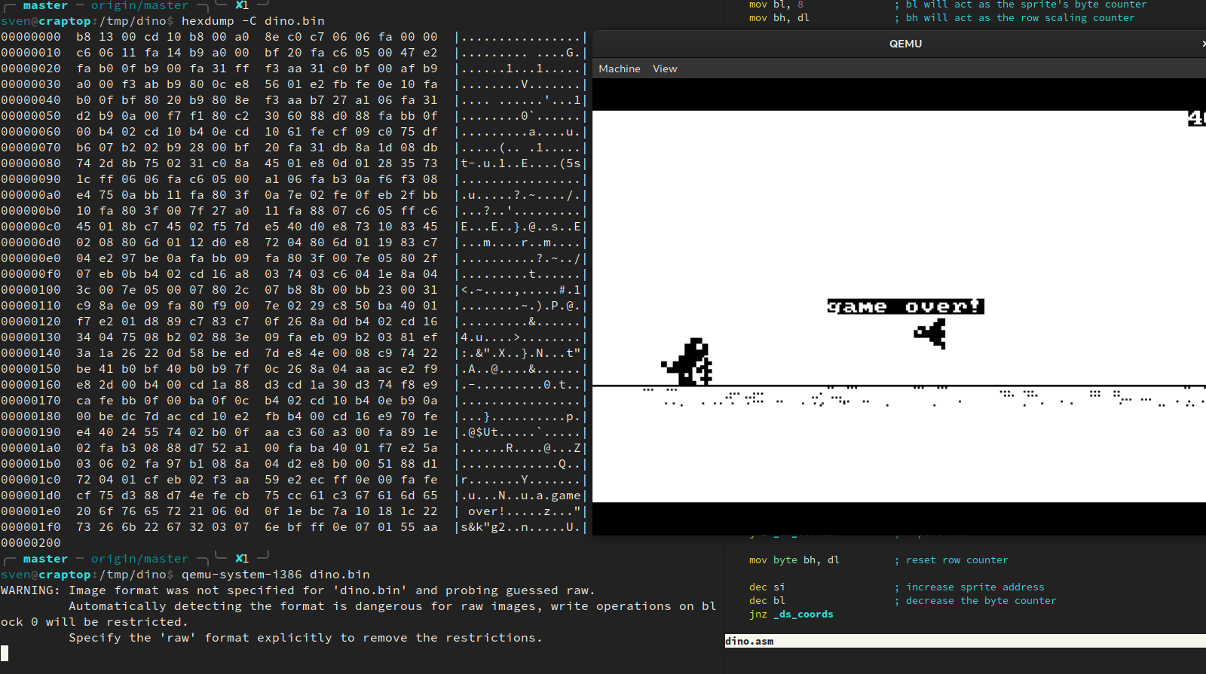
Task: Click the final hexdump offset 00000200
Action: click(31, 543)
